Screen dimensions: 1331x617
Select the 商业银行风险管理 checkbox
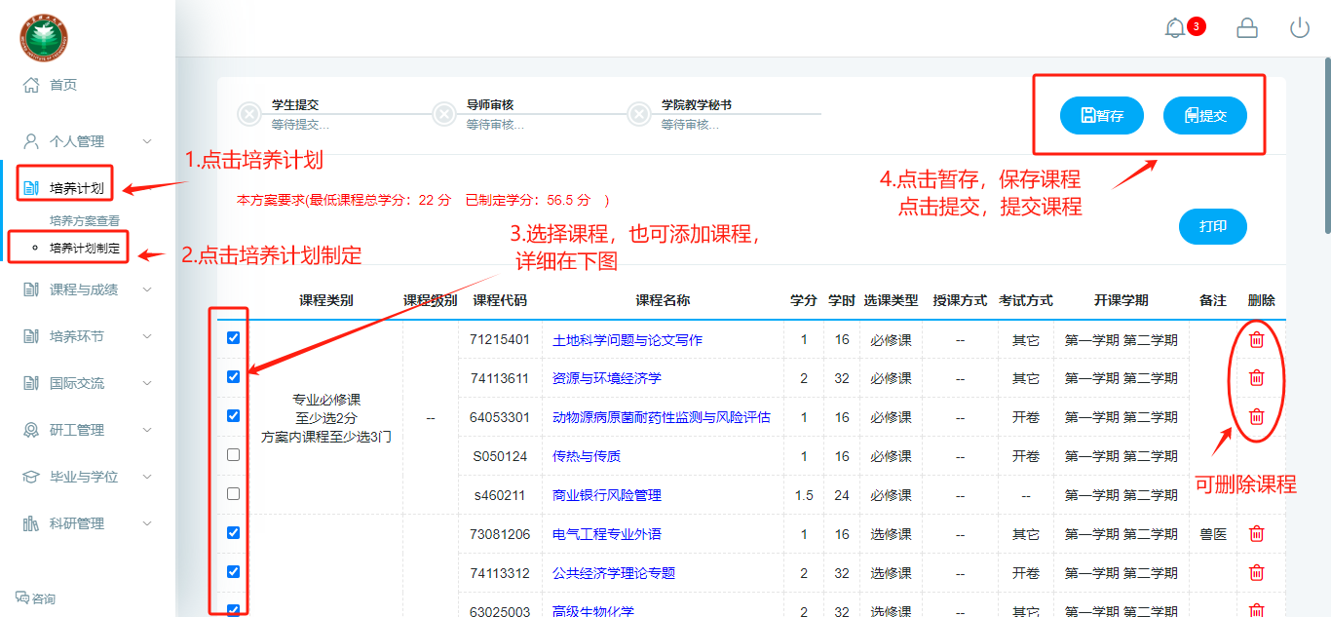pyautogui.click(x=233, y=494)
